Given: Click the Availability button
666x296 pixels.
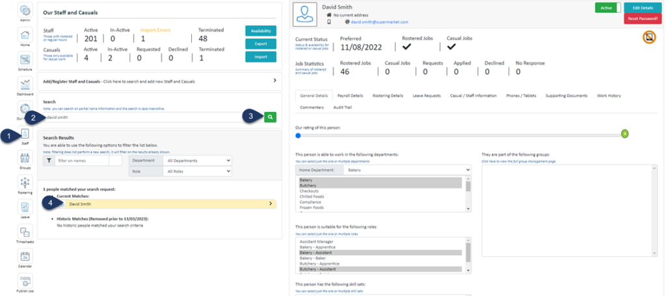Looking at the screenshot, I should point(261,31).
